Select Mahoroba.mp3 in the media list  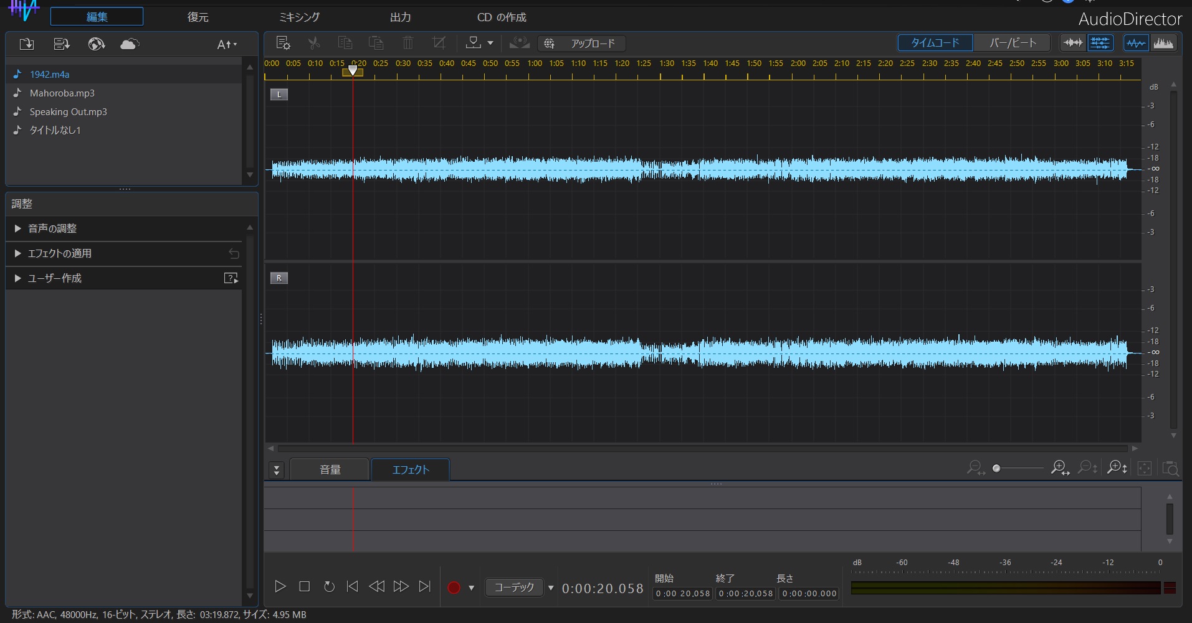62,93
